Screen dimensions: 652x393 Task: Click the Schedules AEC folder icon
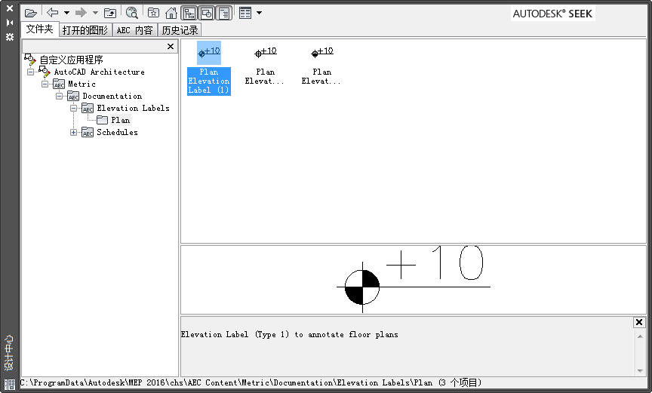(88, 133)
